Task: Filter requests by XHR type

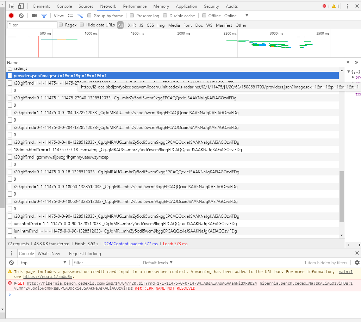Action: (x=132, y=25)
